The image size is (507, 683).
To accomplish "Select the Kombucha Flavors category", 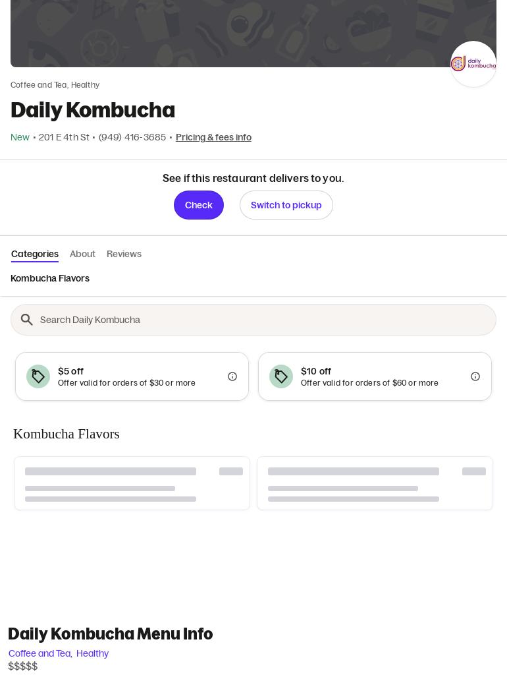I will tap(50, 278).
